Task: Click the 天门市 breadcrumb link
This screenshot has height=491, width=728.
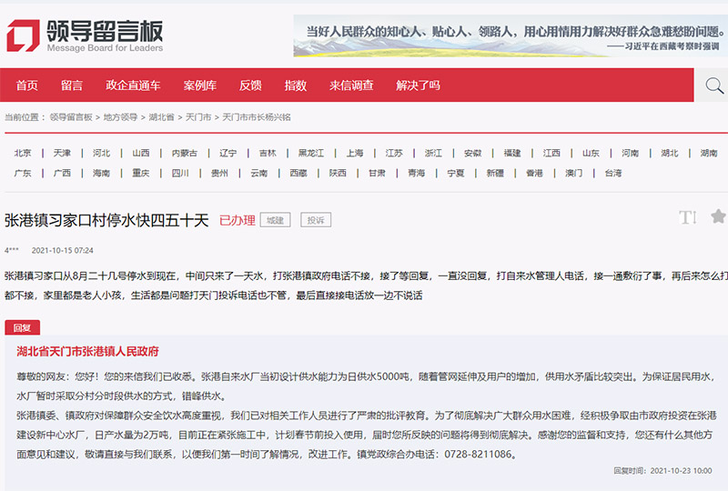Action: 197,117
